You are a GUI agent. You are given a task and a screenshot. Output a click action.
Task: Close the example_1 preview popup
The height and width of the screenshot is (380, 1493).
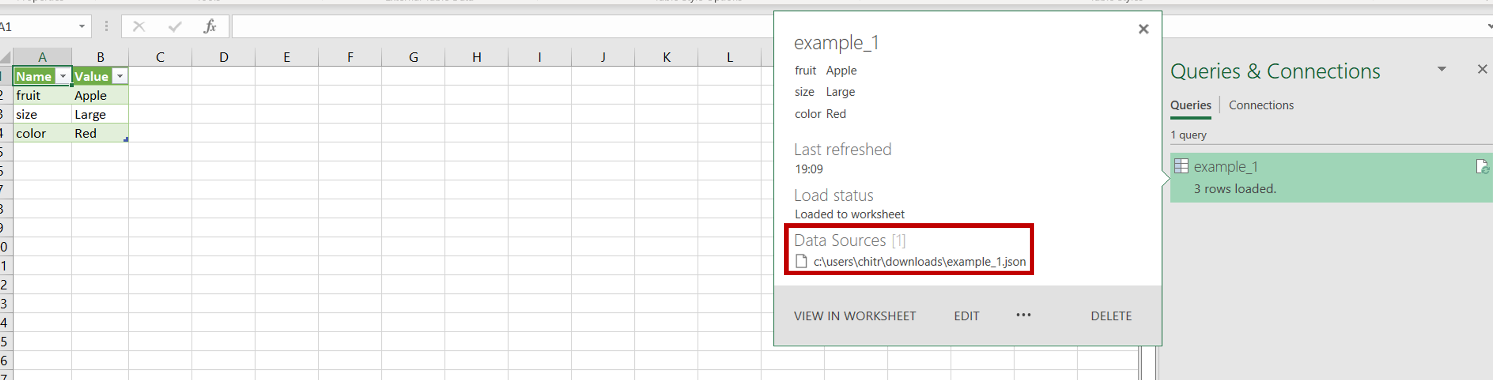coord(1143,29)
